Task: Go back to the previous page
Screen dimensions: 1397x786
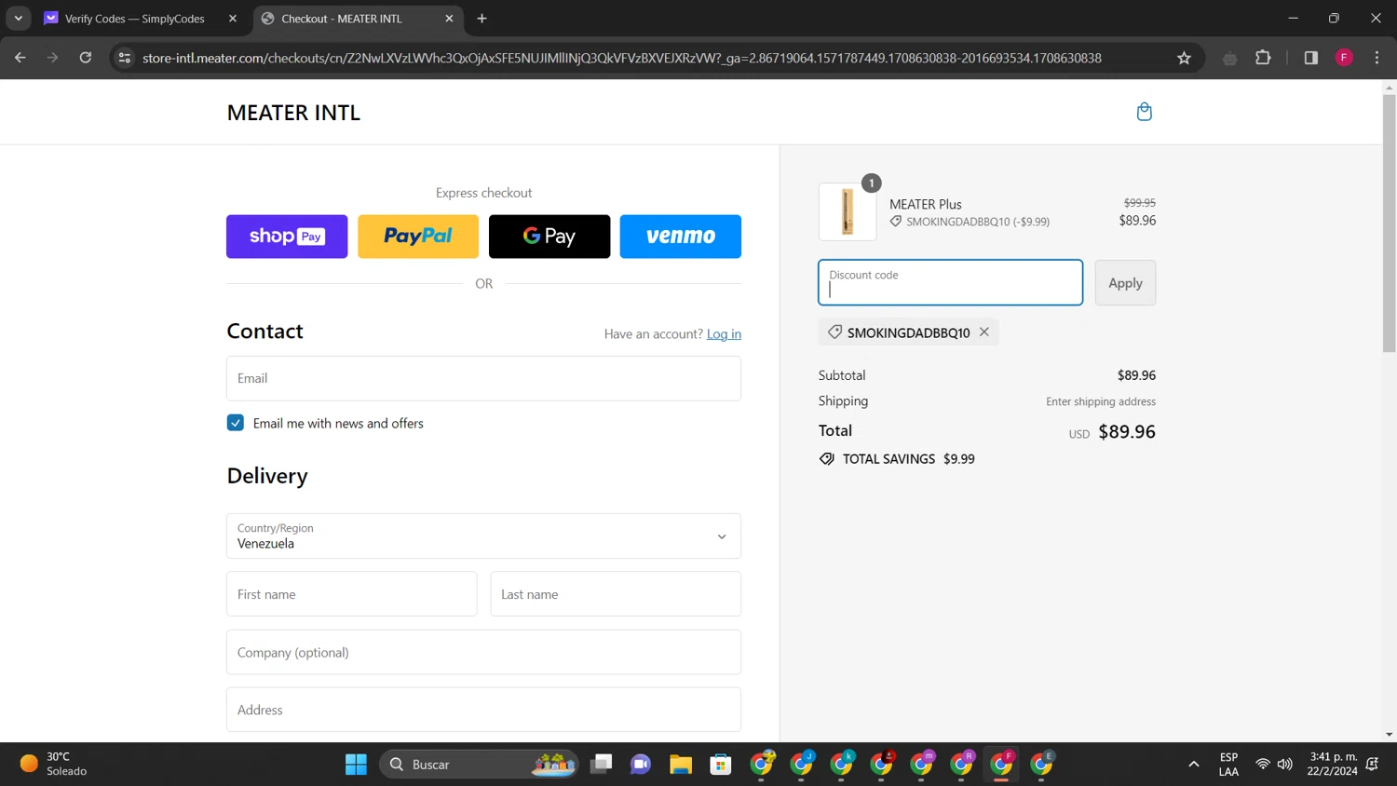Action: (x=20, y=58)
